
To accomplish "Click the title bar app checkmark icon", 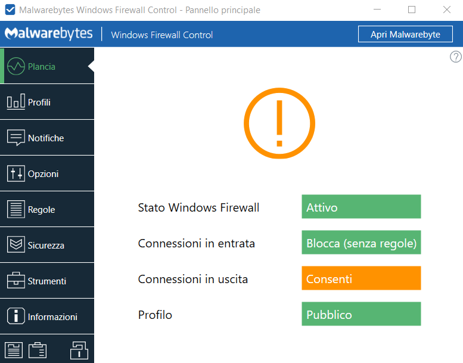I will (10, 10).
